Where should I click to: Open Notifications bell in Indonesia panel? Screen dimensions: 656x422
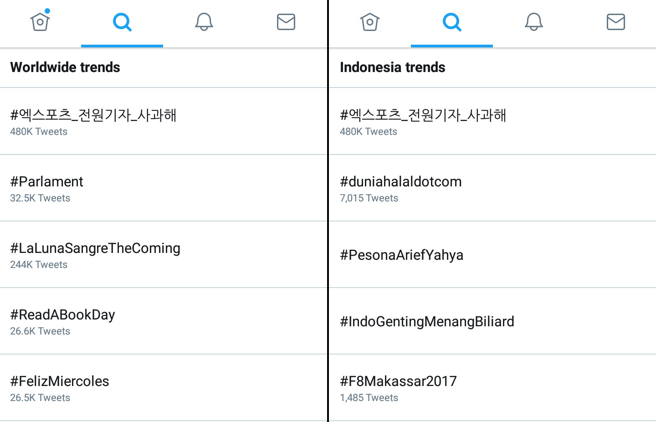pos(534,21)
